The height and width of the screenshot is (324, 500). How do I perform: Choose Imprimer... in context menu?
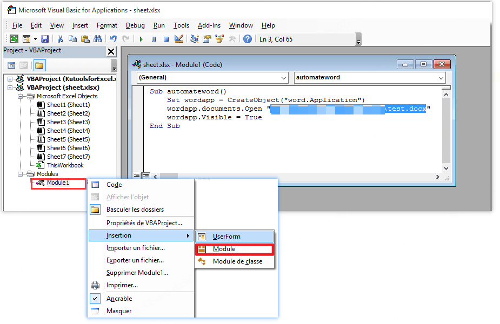[x=141, y=285]
